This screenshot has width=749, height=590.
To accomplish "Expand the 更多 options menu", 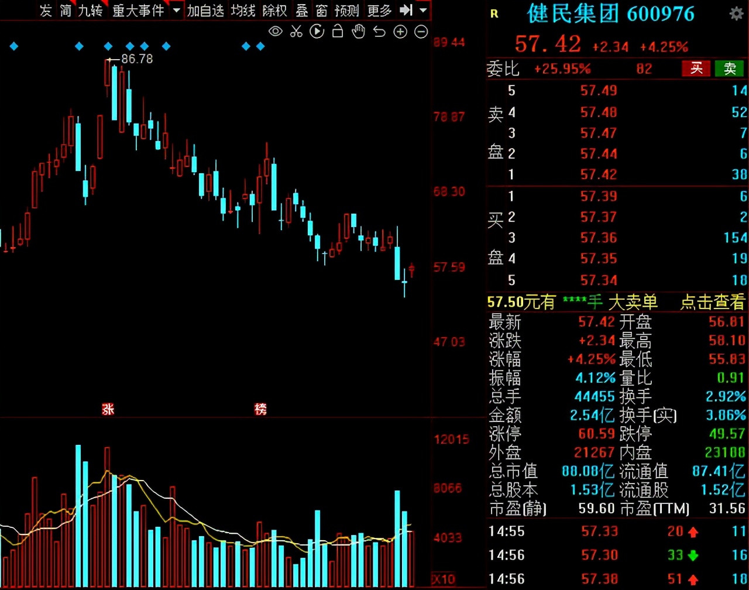I will pyautogui.click(x=379, y=10).
